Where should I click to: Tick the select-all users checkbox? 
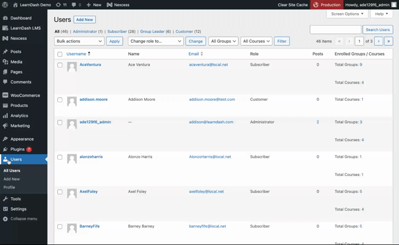click(x=60, y=54)
